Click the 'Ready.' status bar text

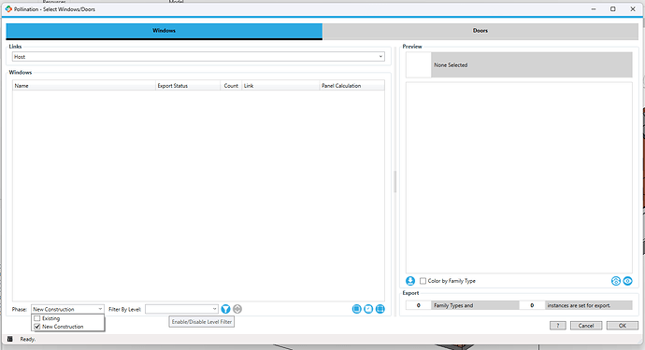(28, 340)
